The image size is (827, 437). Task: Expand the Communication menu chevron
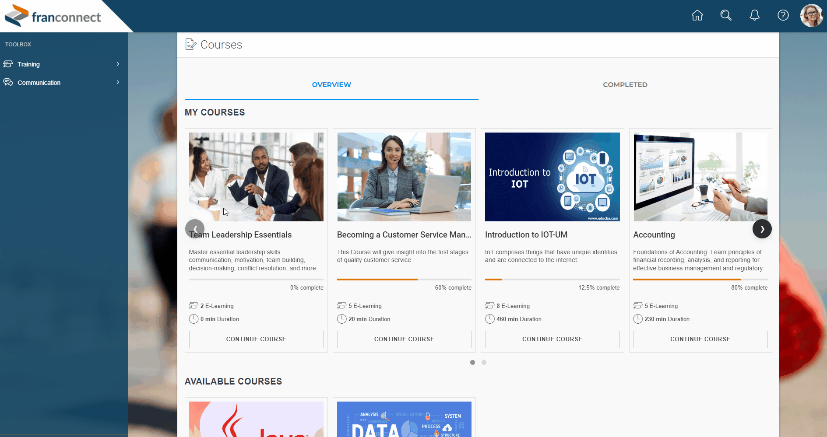(x=118, y=83)
